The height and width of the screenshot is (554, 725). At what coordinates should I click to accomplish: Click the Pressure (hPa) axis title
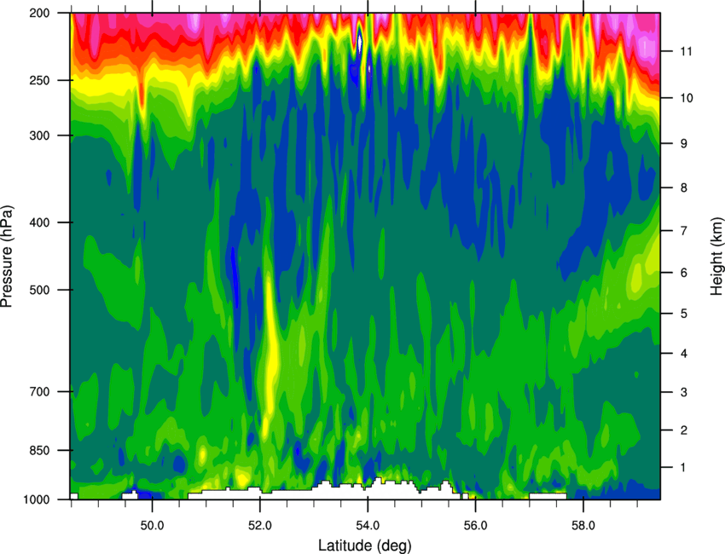coord(7,256)
